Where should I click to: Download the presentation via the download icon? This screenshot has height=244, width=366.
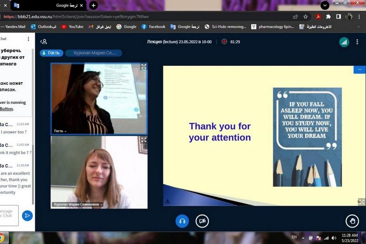coord(168,201)
